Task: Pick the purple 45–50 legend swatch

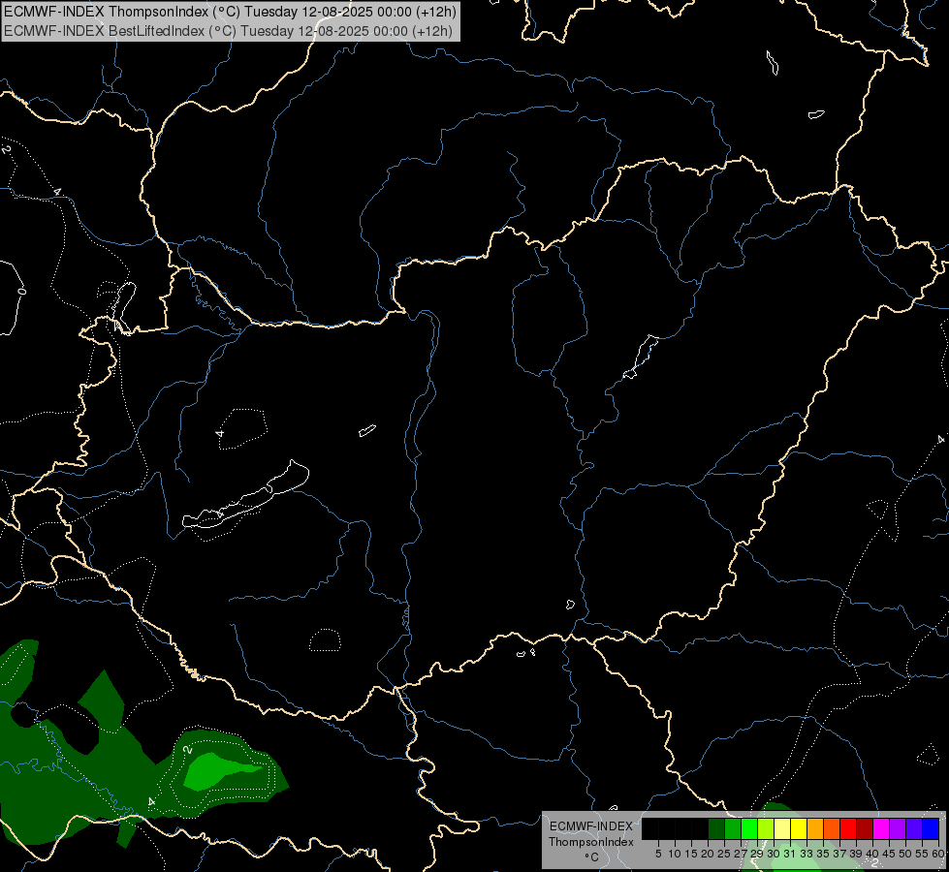Action: (x=899, y=828)
